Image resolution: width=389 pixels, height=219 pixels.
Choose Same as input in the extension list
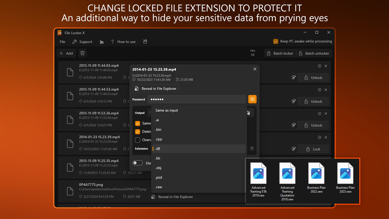pos(166,110)
